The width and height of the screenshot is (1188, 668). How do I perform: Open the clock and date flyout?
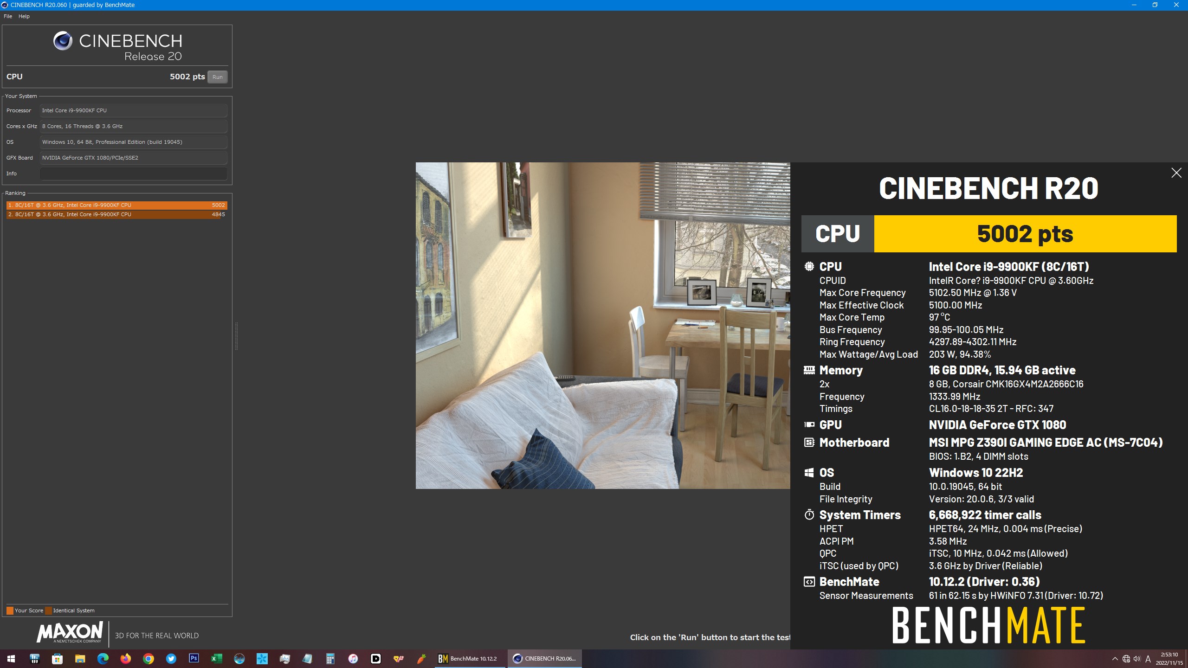1169,659
